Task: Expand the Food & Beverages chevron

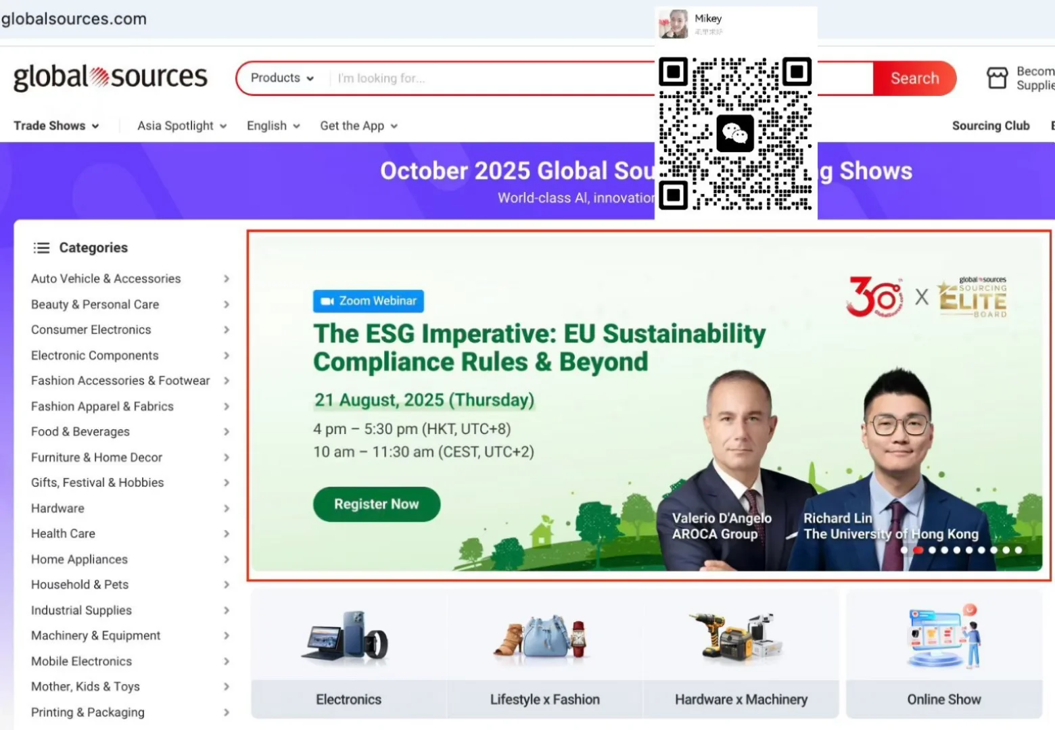Action: [227, 431]
